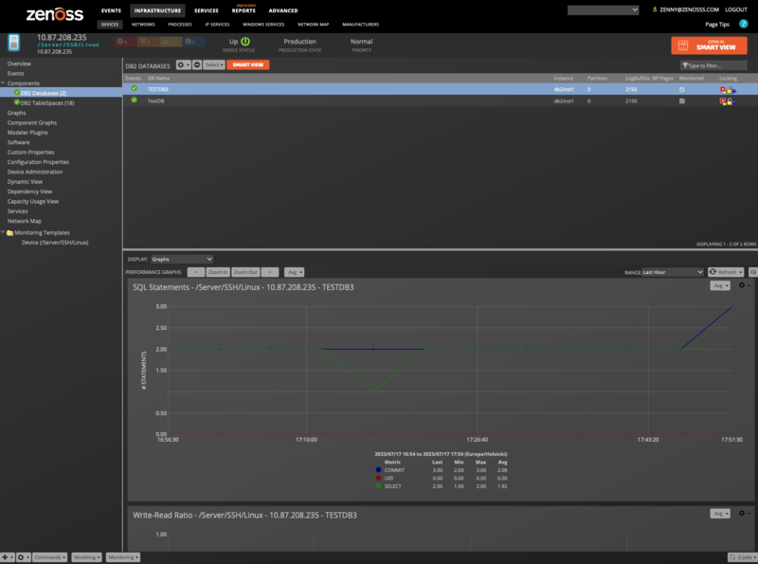Viewport: 758px width, 564px height.
Task: Click the critical events rainbow indicator
Action: click(126, 42)
